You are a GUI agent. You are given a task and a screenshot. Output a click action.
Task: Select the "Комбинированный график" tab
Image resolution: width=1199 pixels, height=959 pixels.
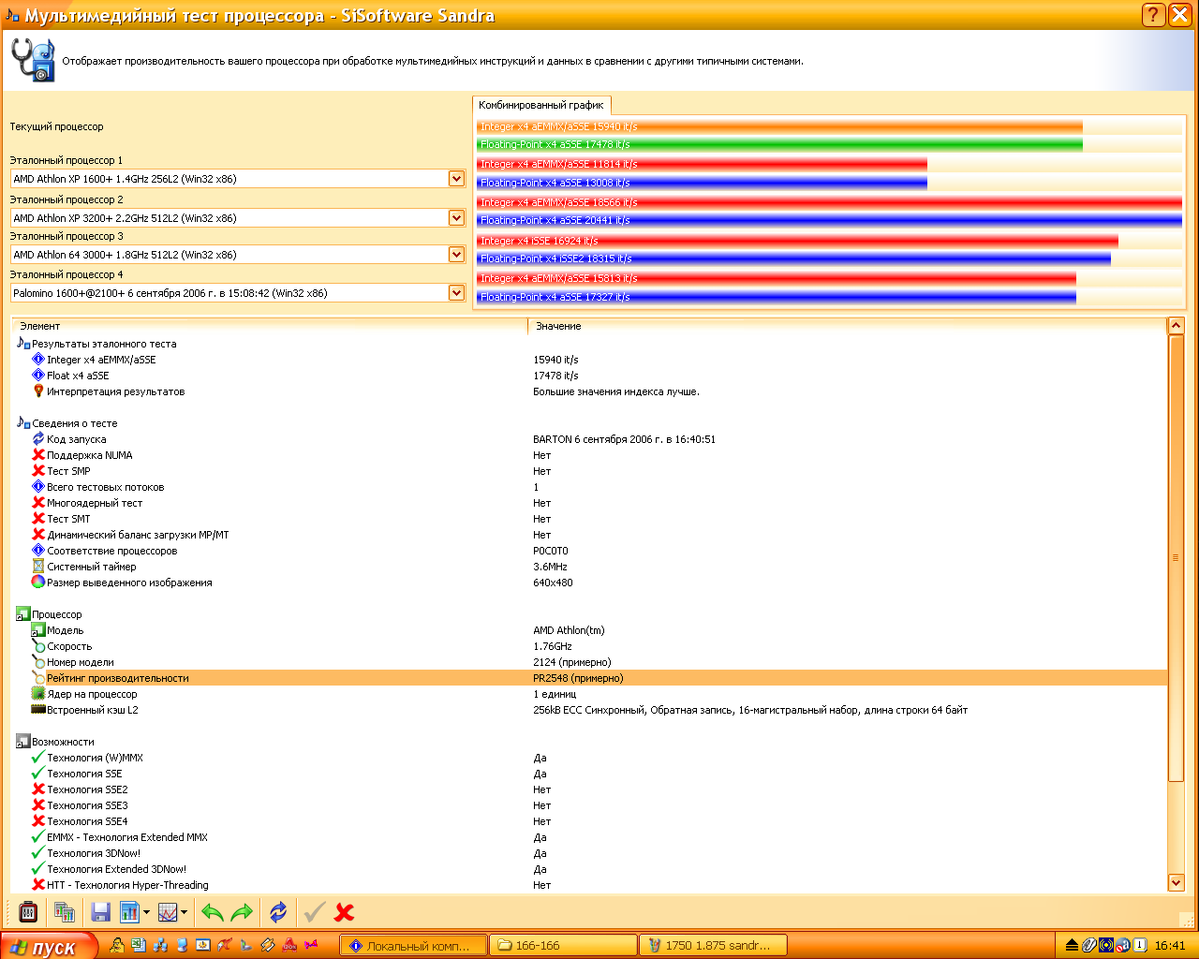point(541,105)
